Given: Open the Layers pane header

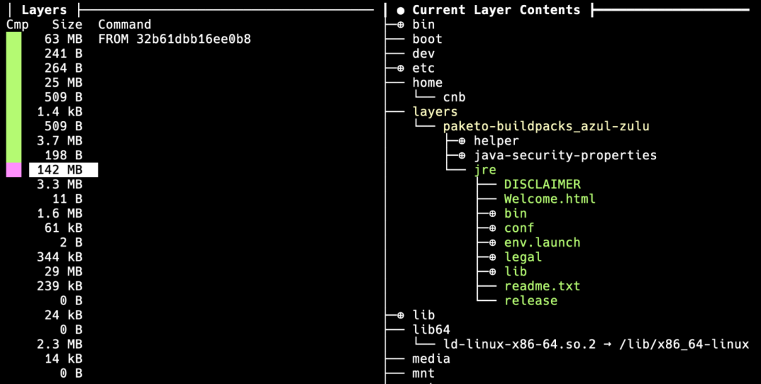Looking at the screenshot, I should pyautogui.click(x=44, y=10).
